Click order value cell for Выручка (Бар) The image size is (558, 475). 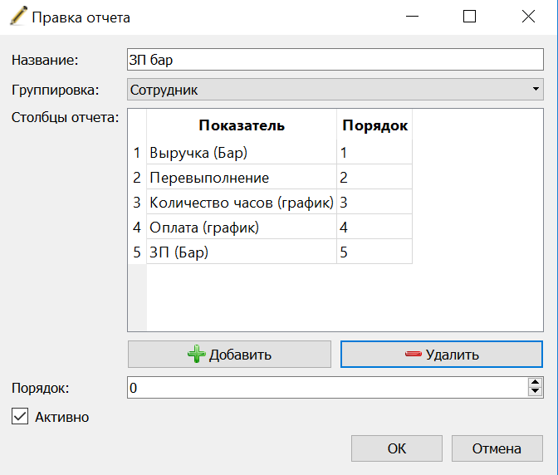coord(374,152)
